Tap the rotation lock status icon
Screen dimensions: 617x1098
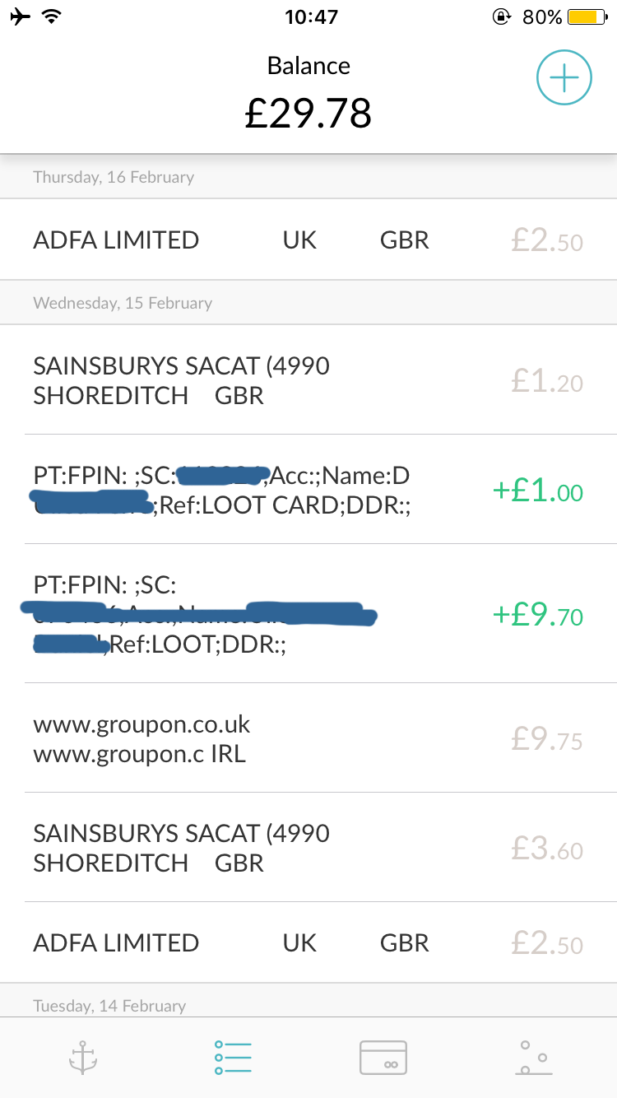click(x=500, y=16)
